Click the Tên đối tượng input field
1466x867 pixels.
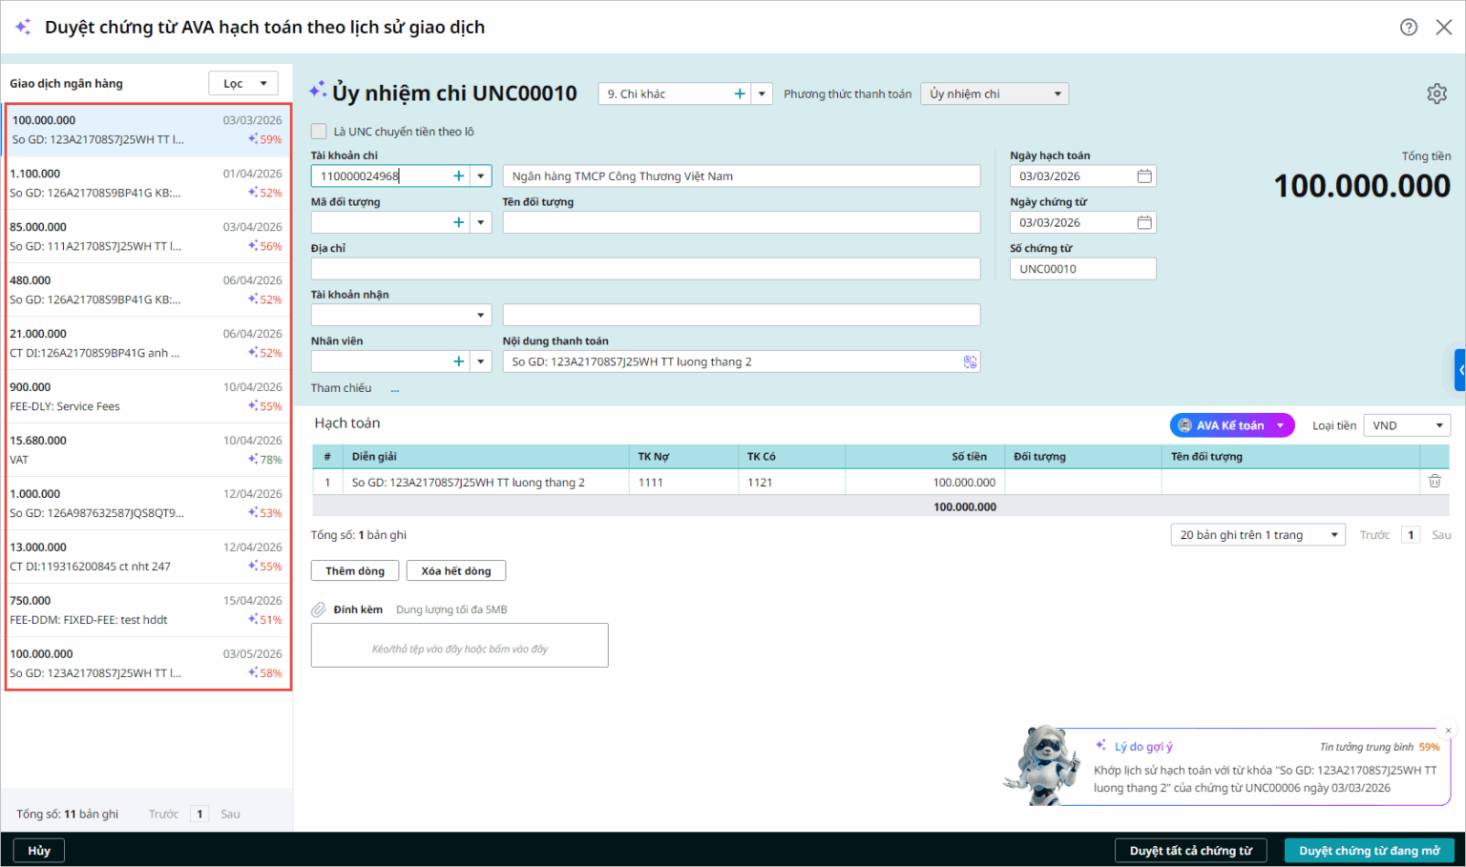(742, 222)
